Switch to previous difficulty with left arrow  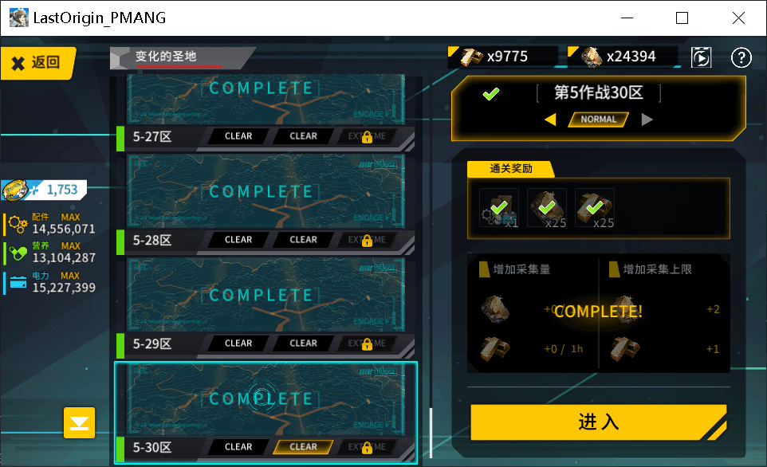[550, 120]
